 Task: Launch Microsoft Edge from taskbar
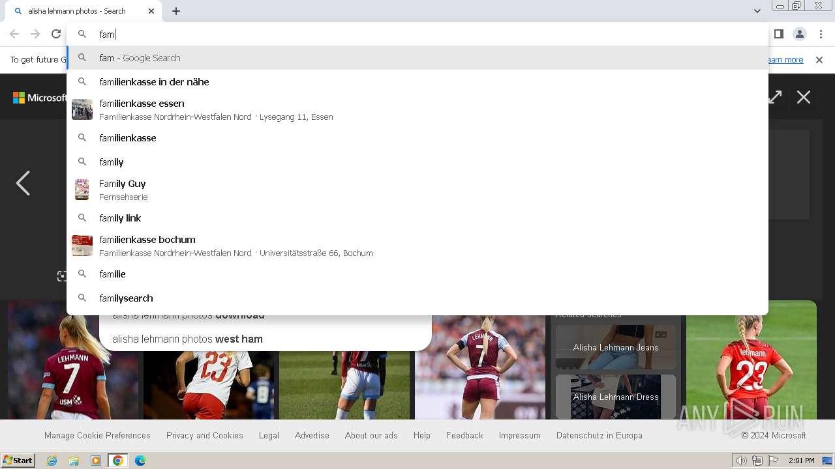point(140,461)
